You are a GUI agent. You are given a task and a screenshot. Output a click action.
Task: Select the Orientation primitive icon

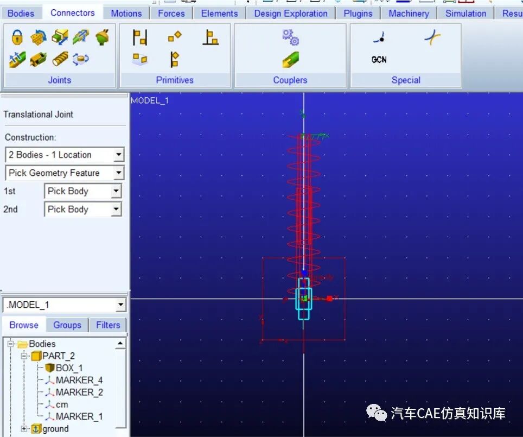175,36
